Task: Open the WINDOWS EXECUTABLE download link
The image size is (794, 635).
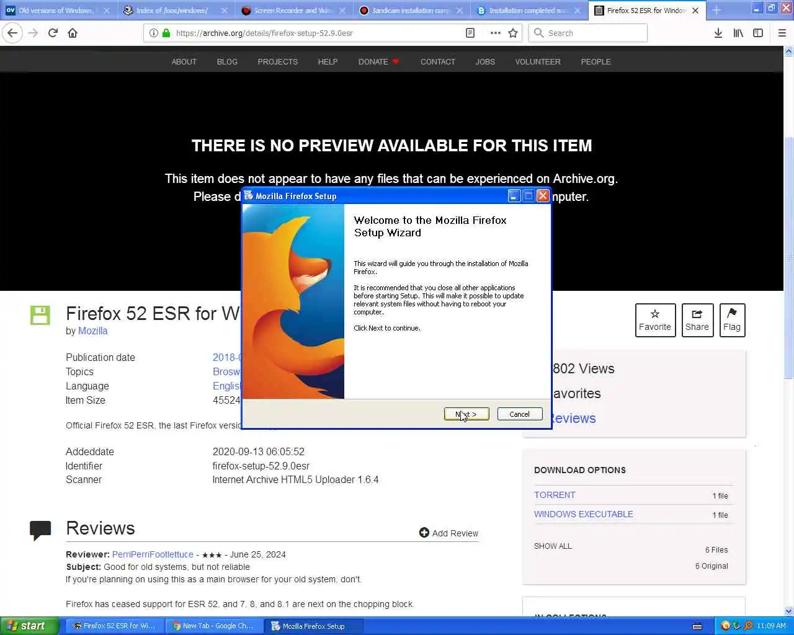Action: [584, 514]
